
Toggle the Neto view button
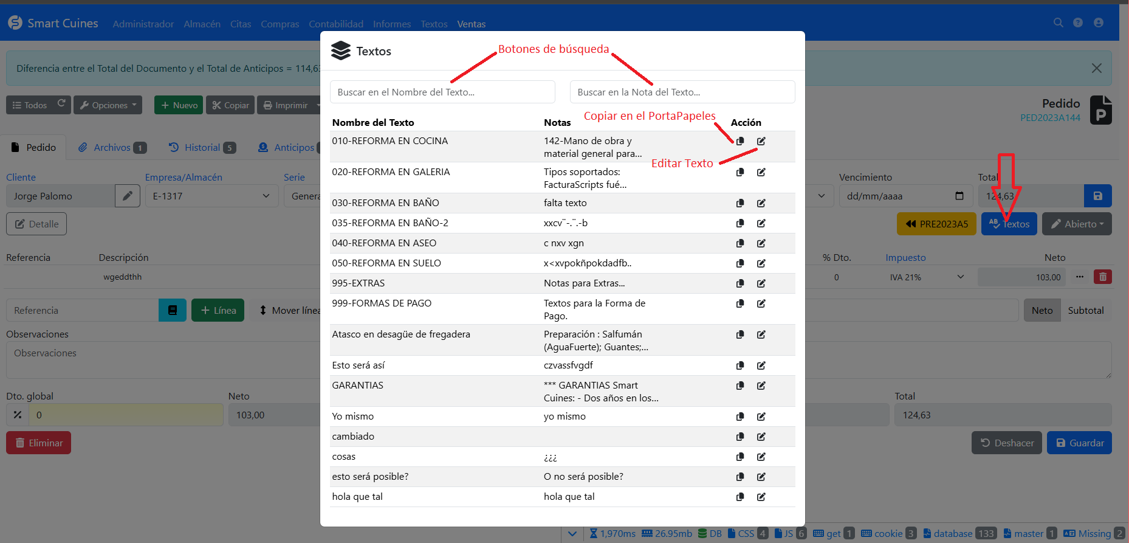1041,310
